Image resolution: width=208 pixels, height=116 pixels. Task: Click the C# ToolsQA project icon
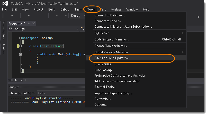tap(11, 29)
